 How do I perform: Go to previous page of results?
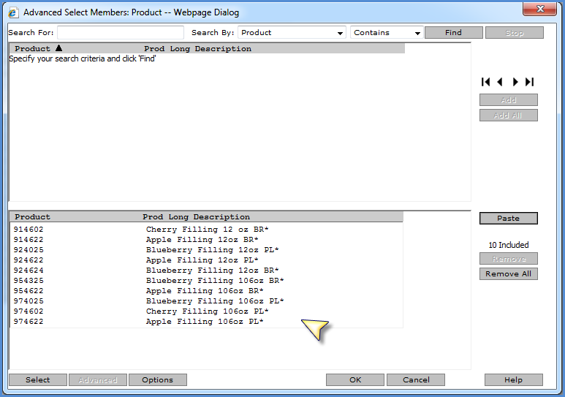500,82
